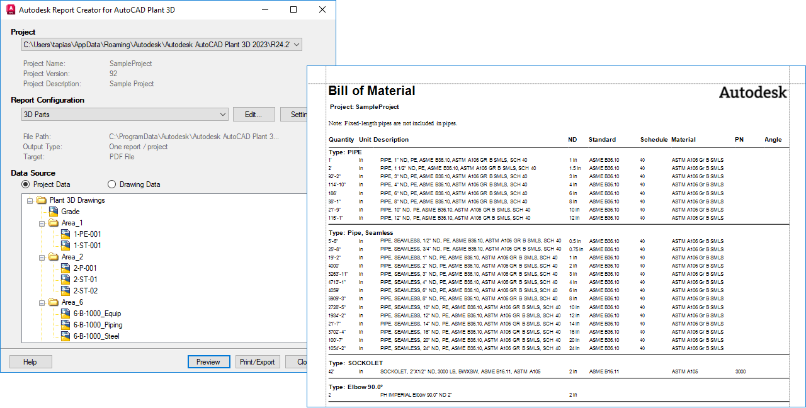
Task: Click the Edit... button
Action: point(254,115)
